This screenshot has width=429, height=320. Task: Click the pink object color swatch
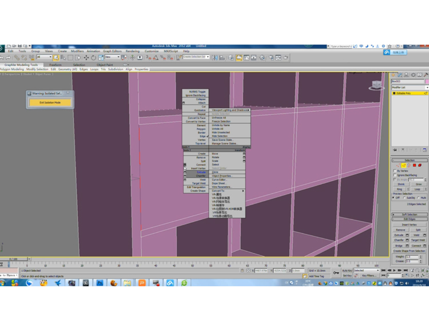click(x=427, y=82)
